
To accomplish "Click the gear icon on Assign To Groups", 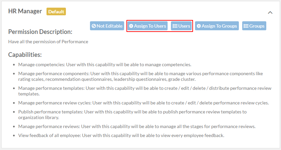I will pos(199,26).
